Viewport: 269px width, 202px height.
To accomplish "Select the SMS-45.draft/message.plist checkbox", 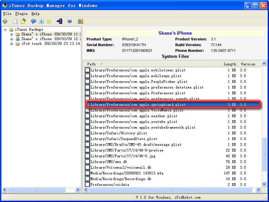I will point(87,144).
